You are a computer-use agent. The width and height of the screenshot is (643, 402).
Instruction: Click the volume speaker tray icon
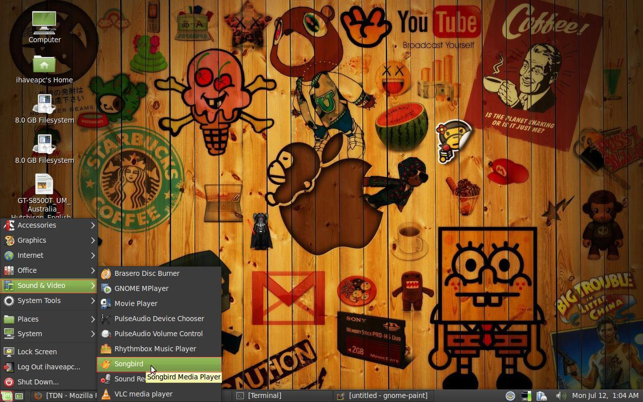(x=561, y=396)
